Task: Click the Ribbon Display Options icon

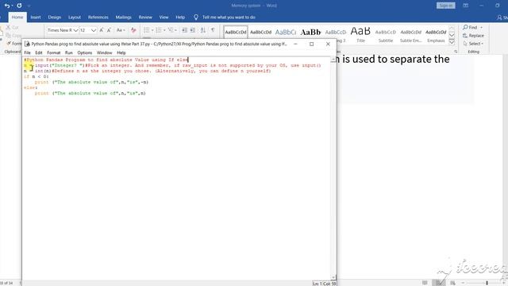Action: (x=466, y=6)
